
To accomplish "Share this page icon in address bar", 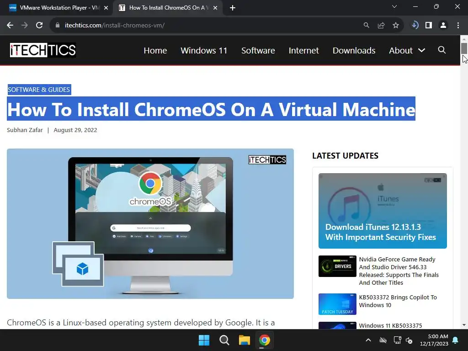I will pyautogui.click(x=381, y=26).
